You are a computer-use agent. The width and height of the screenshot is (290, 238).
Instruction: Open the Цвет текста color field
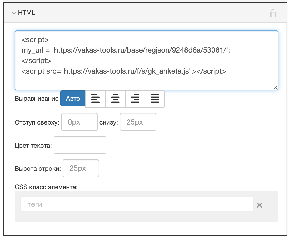point(80,145)
